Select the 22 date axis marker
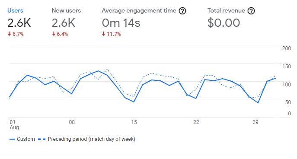 [196, 122]
